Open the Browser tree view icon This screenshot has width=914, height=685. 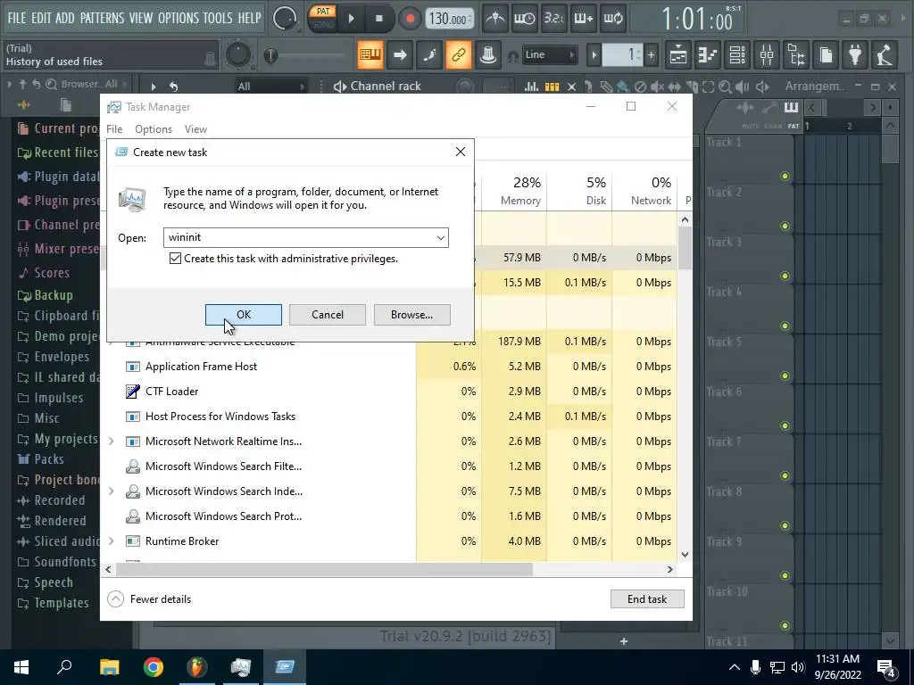click(x=796, y=55)
